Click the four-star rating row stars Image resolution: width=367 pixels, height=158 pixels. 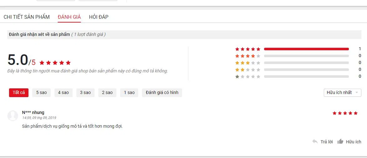[x=247, y=56]
